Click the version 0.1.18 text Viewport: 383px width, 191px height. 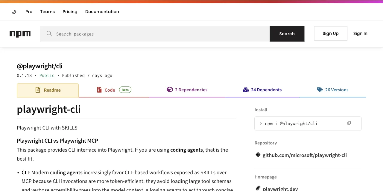[x=24, y=76]
